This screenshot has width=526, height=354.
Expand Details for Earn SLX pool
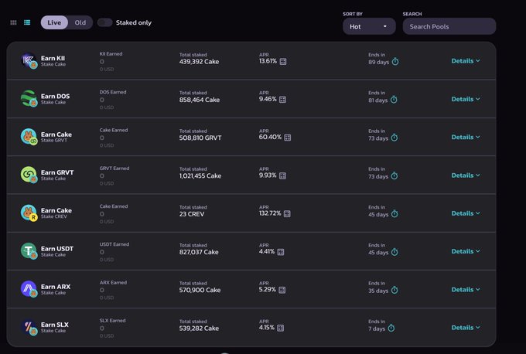[x=466, y=328]
